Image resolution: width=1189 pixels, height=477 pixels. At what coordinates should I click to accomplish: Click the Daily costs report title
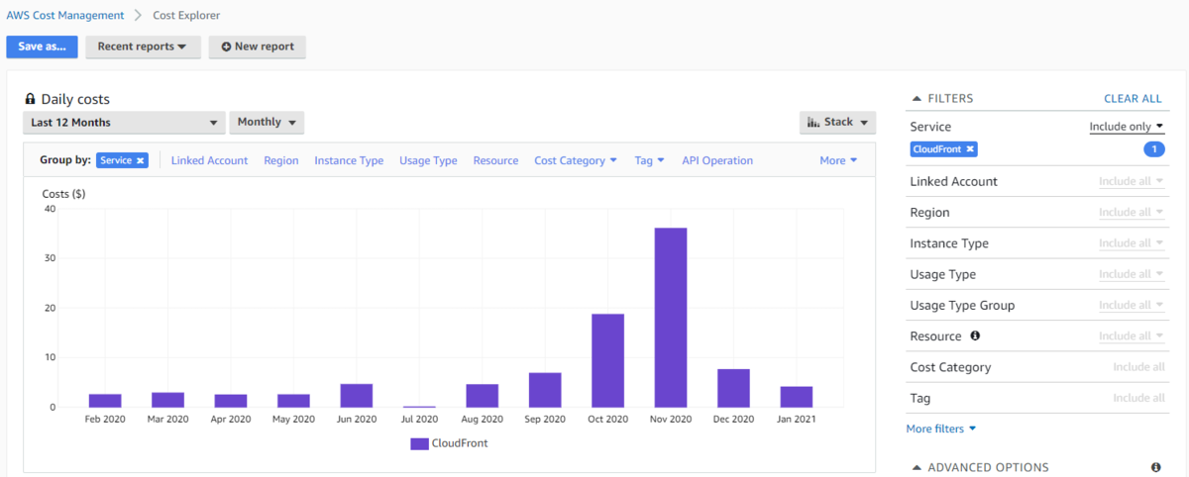75,99
